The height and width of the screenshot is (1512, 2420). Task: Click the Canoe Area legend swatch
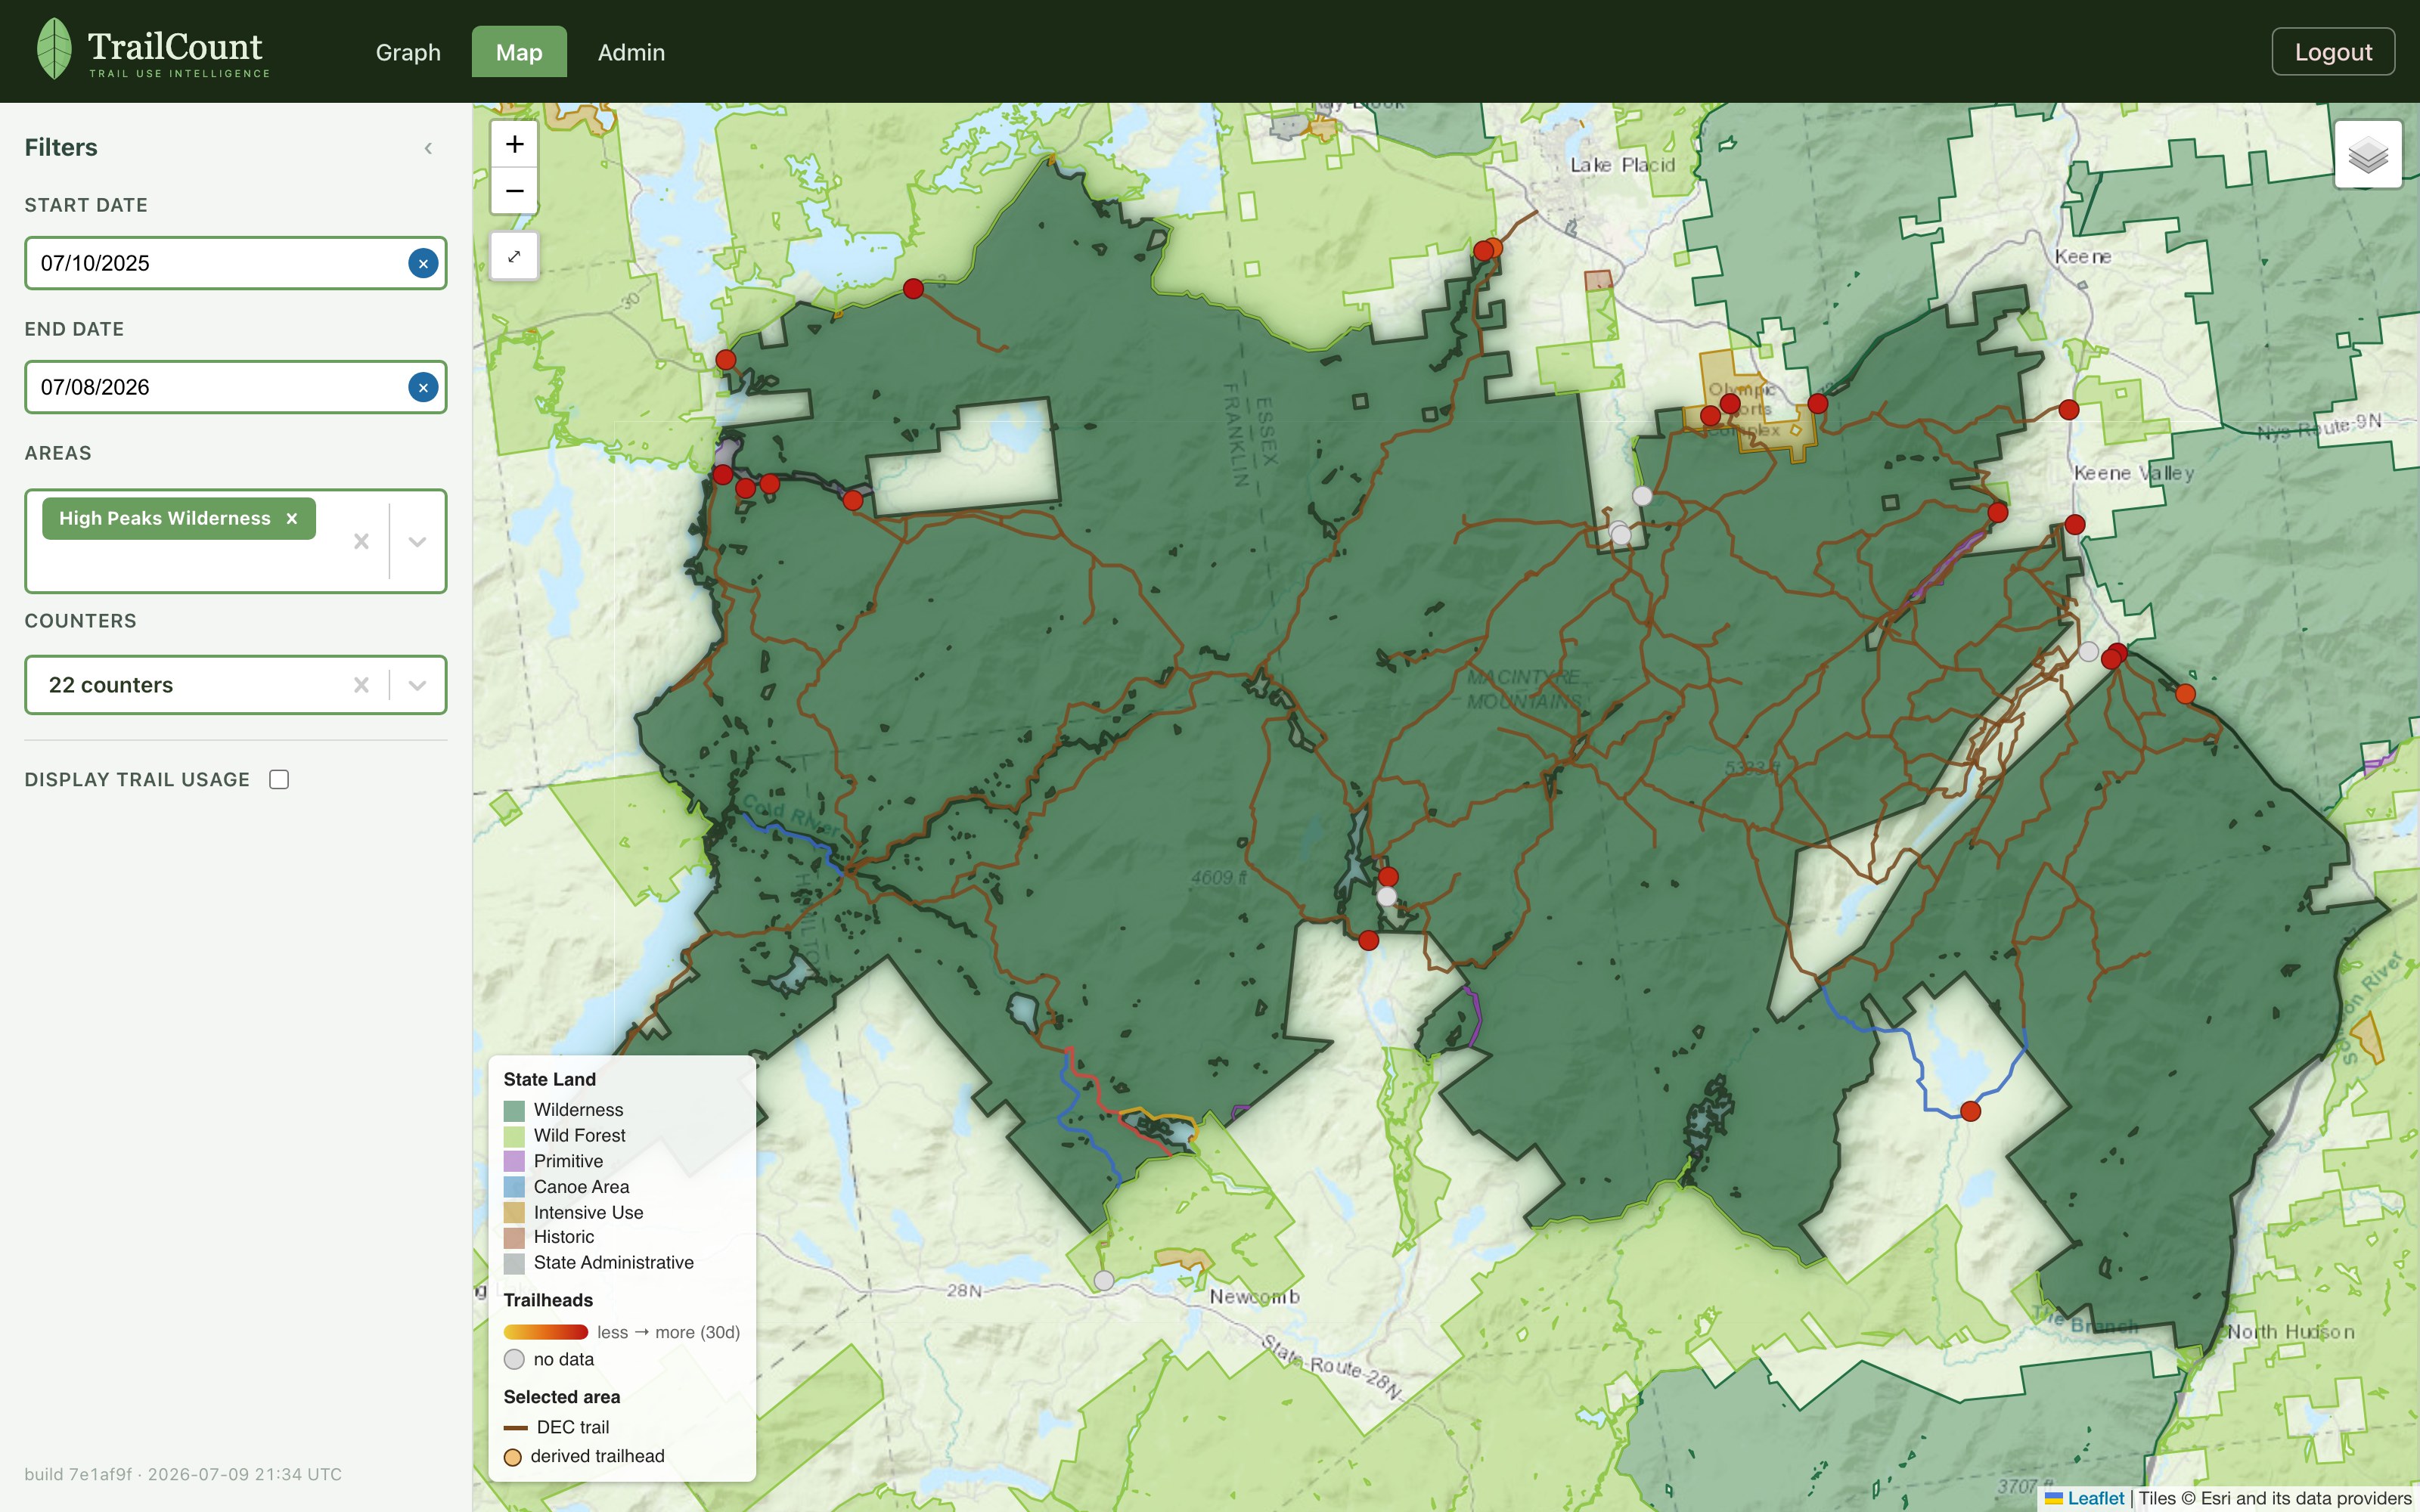click(x=514, y=1187)
